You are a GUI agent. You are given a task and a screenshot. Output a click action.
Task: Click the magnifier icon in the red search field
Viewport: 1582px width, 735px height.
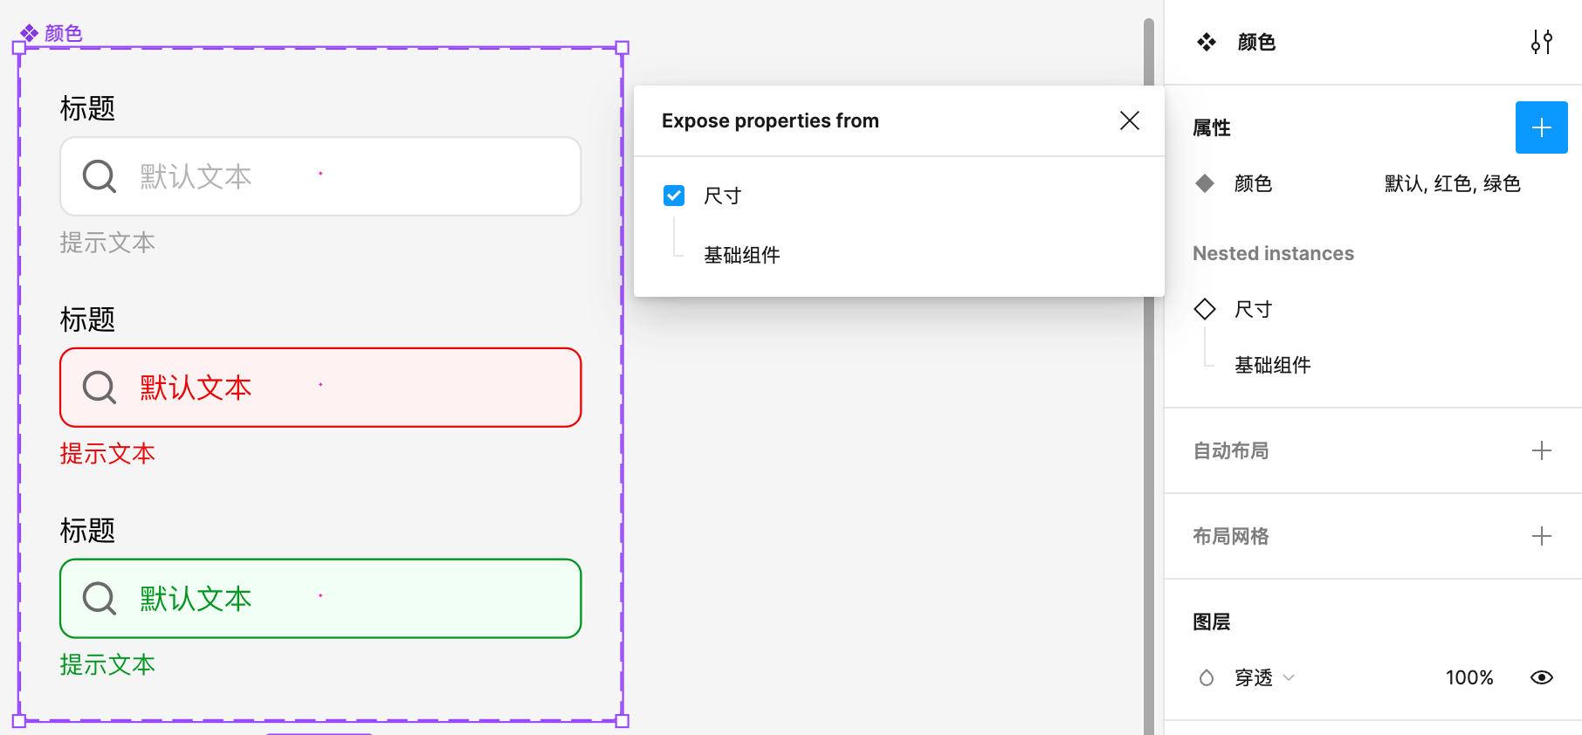tap(98, 388)
